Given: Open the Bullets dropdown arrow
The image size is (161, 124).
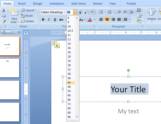Looking at the screenshot, I should coord(105,12).
